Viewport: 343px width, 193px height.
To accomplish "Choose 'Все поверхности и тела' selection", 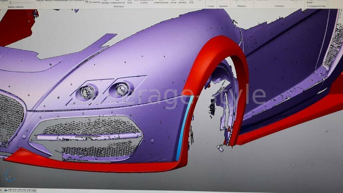I will point(144,2).
